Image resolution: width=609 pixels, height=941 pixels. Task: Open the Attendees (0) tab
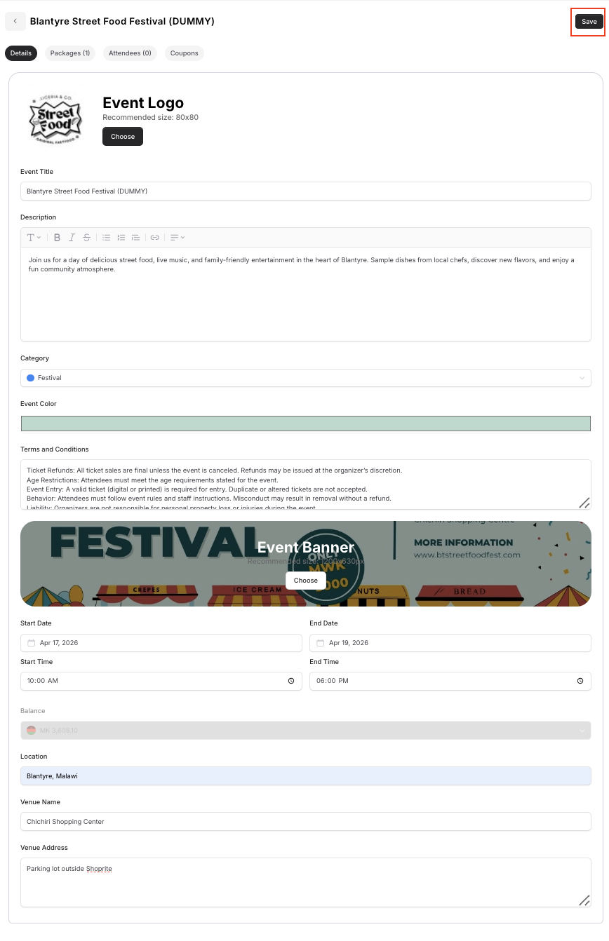[x=130, y=53]
